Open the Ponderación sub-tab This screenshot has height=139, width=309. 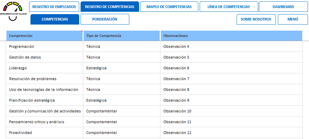pyautogui.click(x=105, y=20)
